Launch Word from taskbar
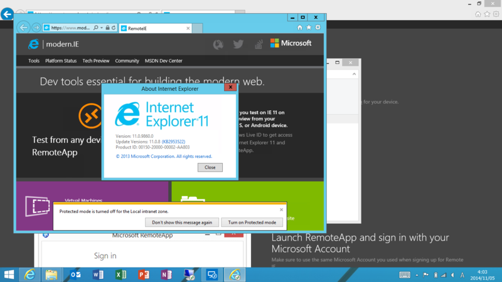502x282 pixels. pos(98,274)
